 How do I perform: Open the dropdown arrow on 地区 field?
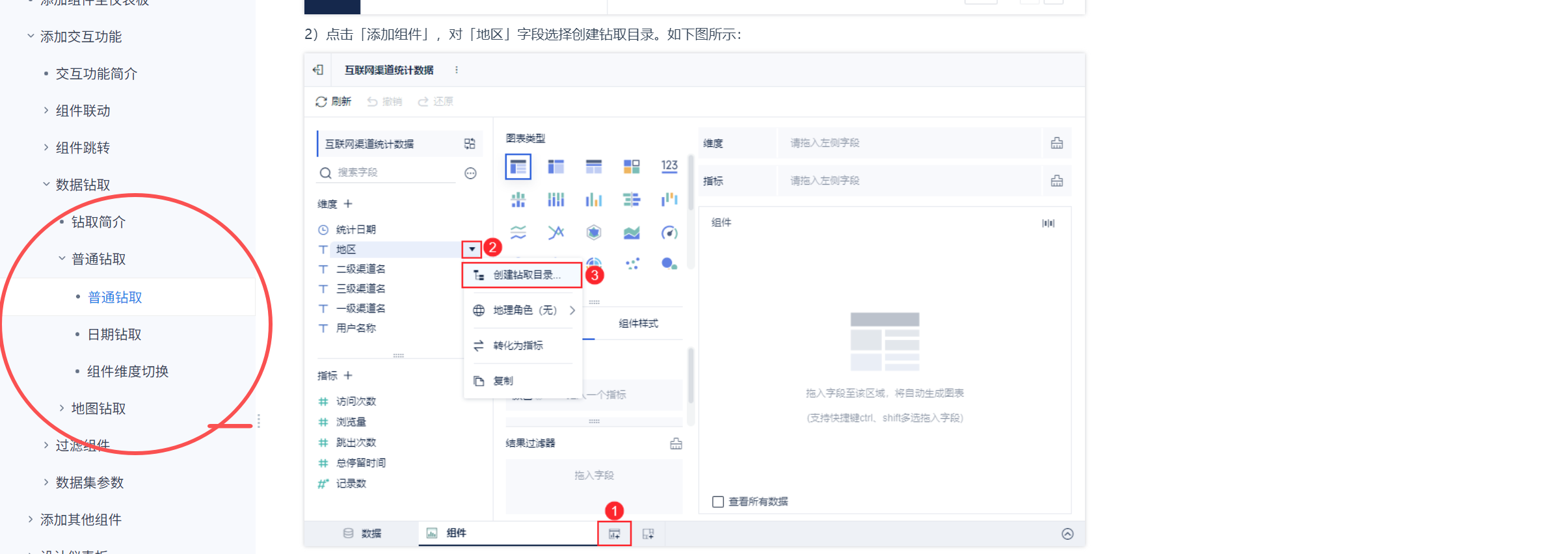tap(472, 249)
